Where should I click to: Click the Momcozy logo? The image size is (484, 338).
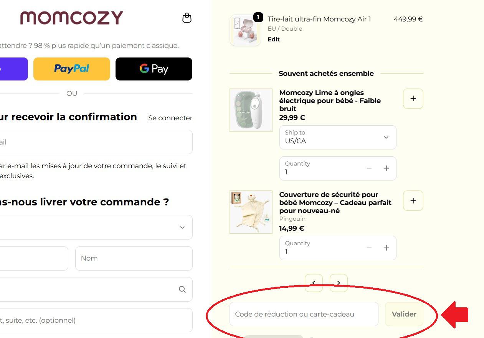tap(71, 18)
